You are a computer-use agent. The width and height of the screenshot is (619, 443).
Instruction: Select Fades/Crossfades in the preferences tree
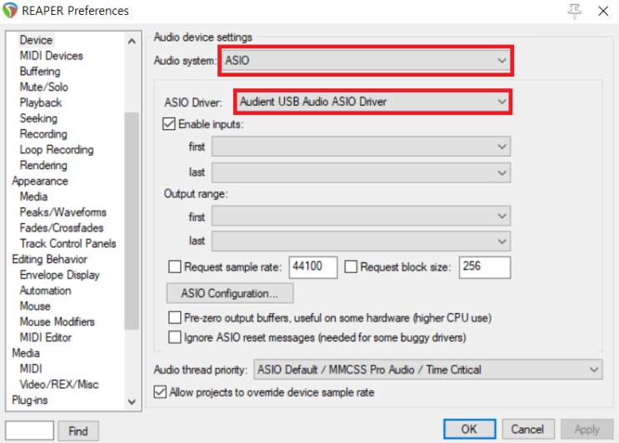[x=62, y=227]
